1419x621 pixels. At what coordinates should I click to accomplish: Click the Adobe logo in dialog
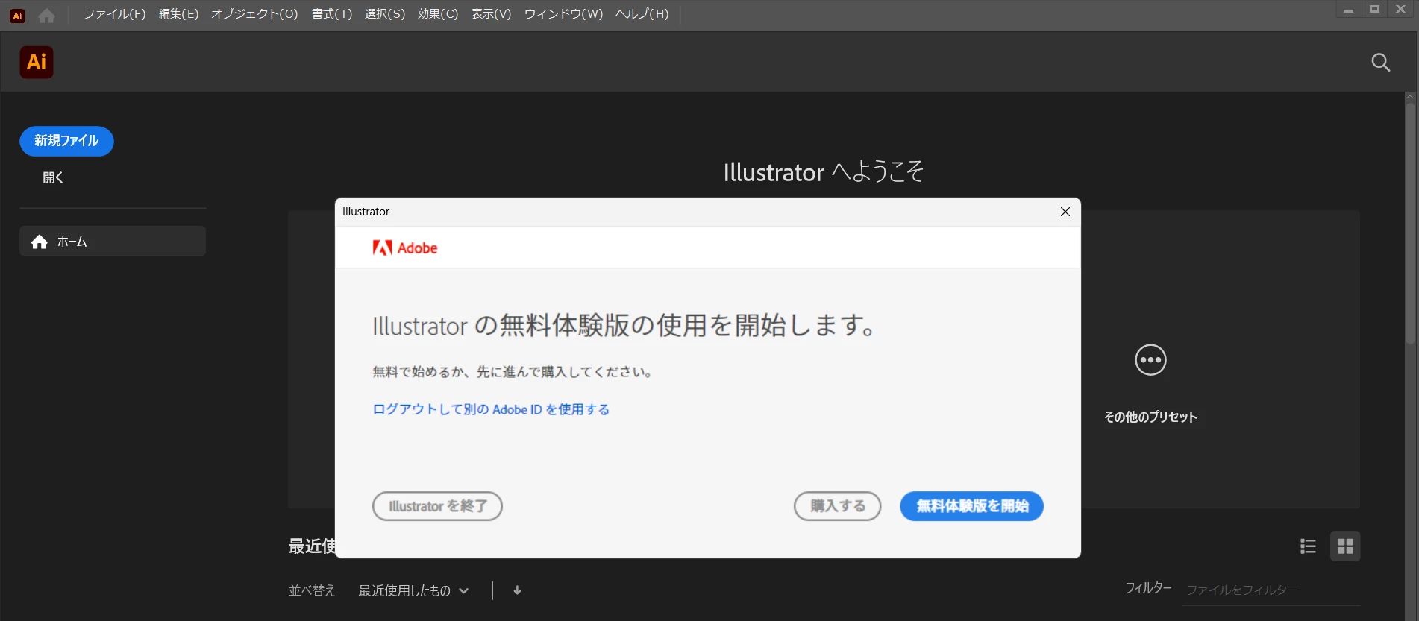tap(405, 248)
